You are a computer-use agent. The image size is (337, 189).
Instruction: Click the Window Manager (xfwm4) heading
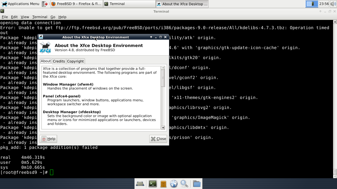pos(68,84)
